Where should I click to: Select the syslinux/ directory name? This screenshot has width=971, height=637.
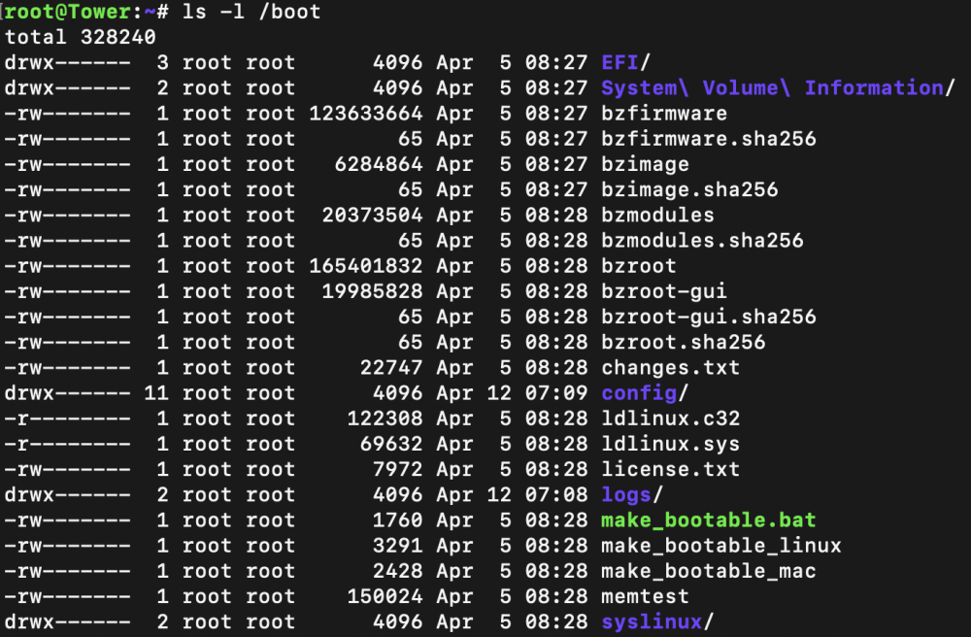657,621
